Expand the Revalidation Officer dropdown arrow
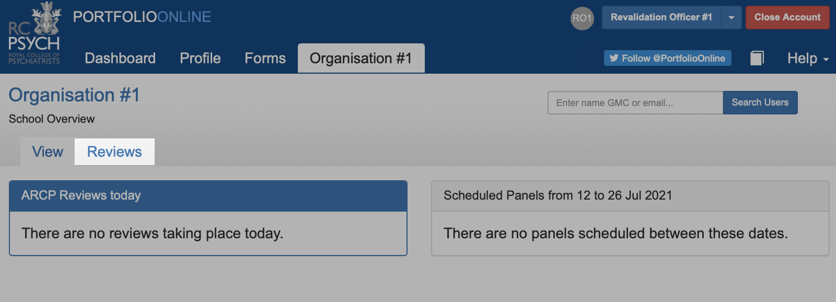The height and width of the screenshot is (302, 836). (731, 17)
